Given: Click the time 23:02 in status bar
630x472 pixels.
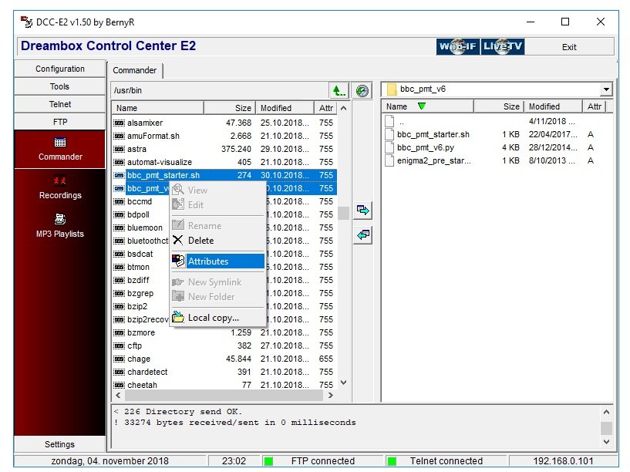Looking at the screenshot, I should coord(234,460).
